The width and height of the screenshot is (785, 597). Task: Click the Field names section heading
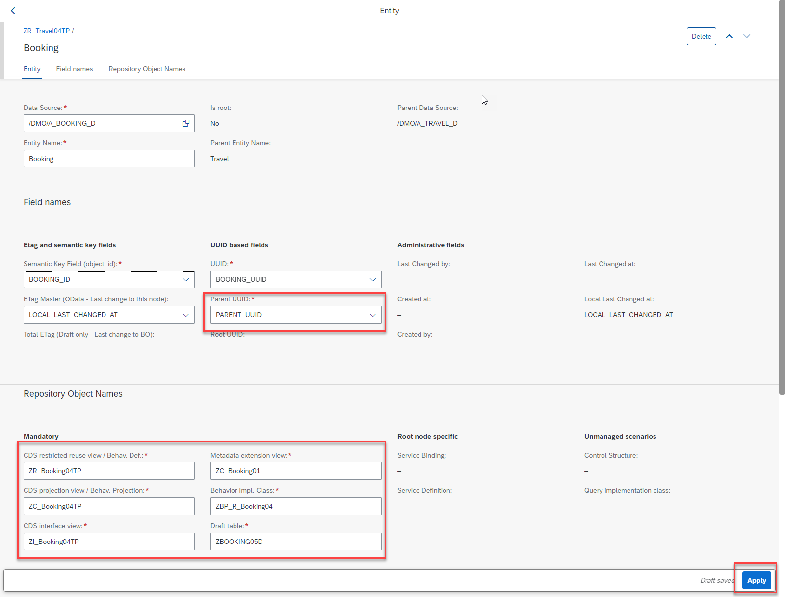pos(47,202)
